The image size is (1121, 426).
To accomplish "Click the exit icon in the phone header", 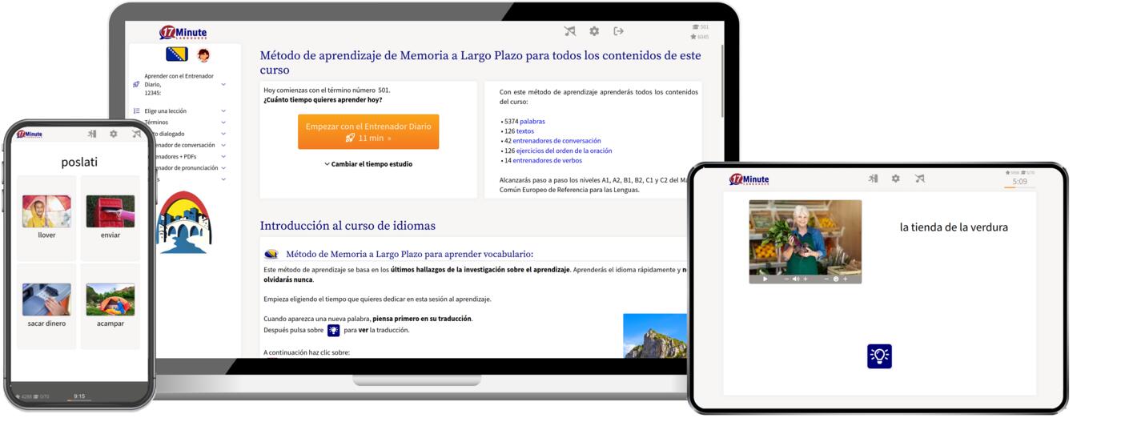I will tap(92, 134).
